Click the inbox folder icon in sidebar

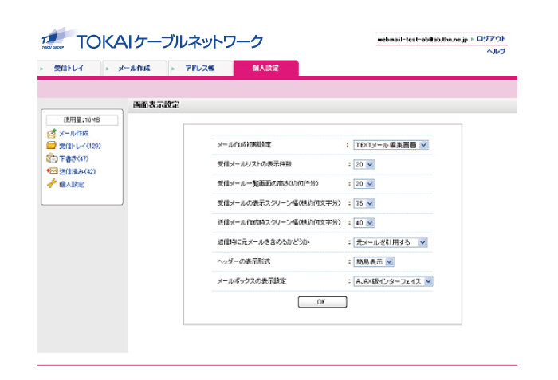coord(52,146)
